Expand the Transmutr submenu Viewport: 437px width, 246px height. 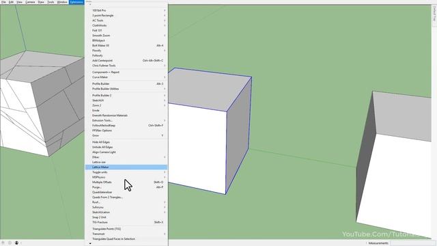pyautogui.click(x=126, y=234)
